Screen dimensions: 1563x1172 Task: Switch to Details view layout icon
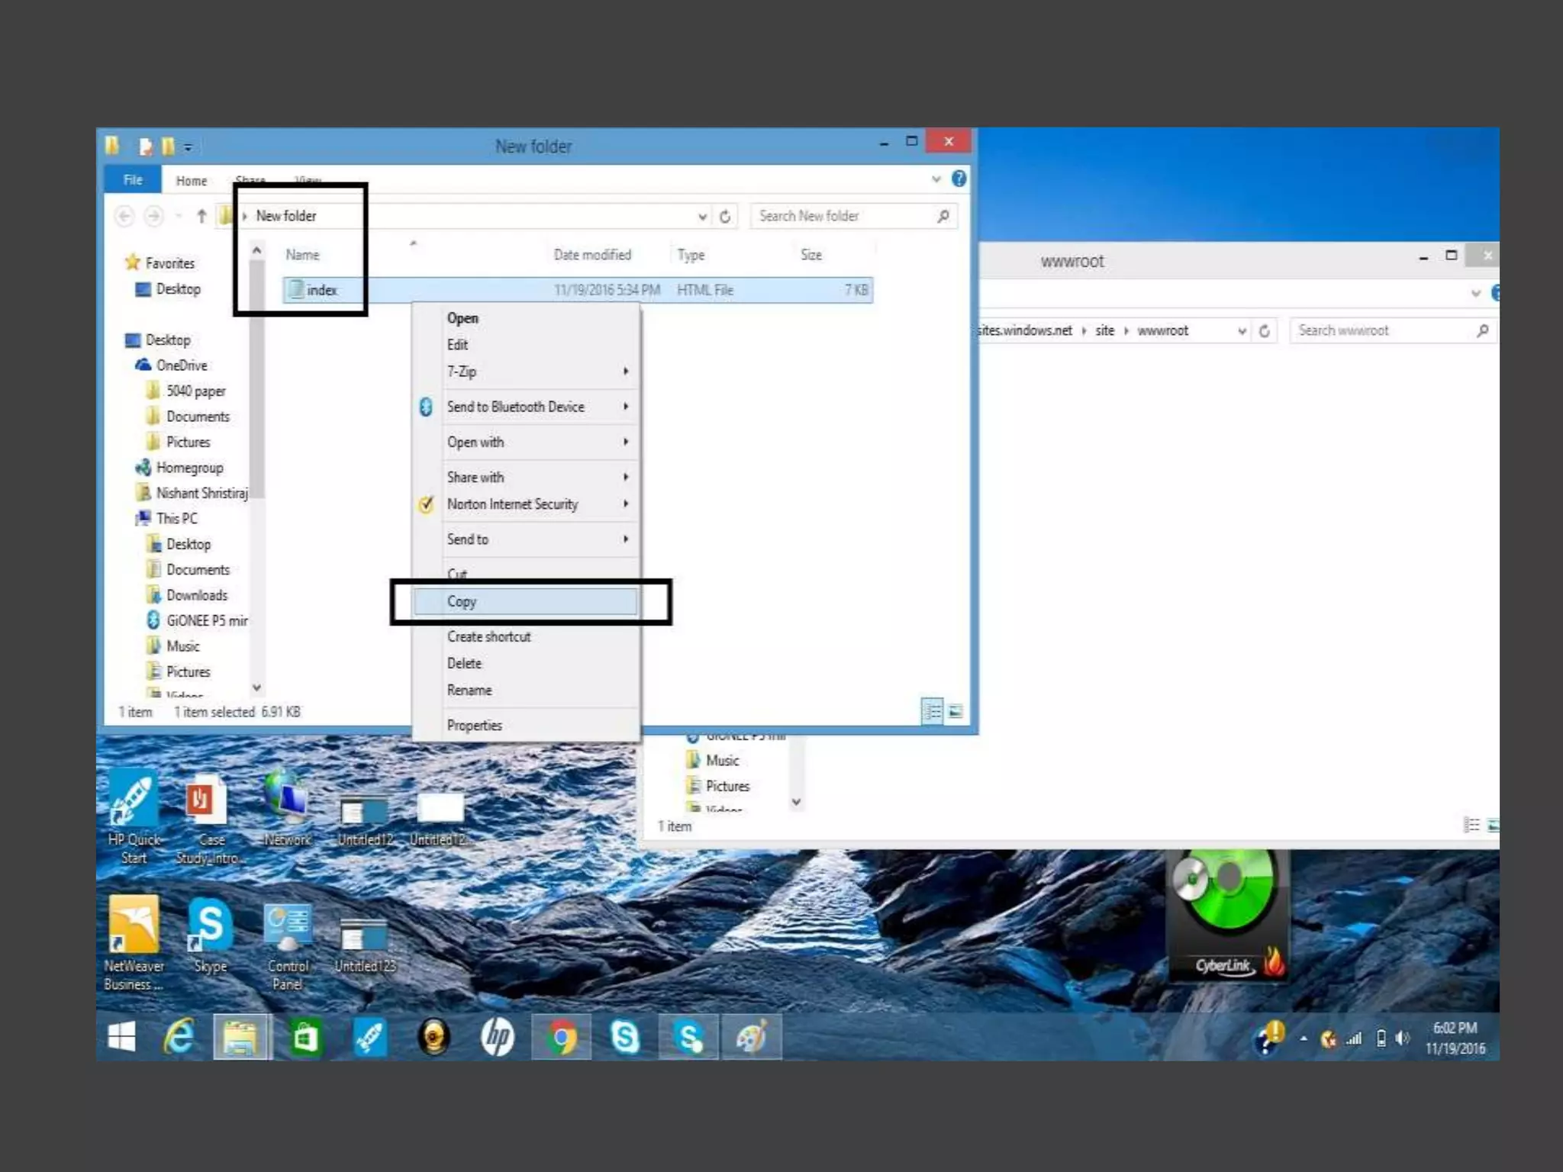pos(932,713)
